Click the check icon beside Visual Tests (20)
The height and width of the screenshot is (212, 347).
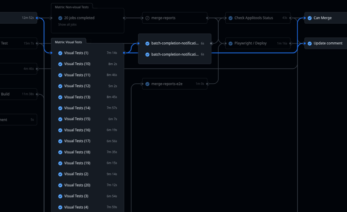pos(60,185)
